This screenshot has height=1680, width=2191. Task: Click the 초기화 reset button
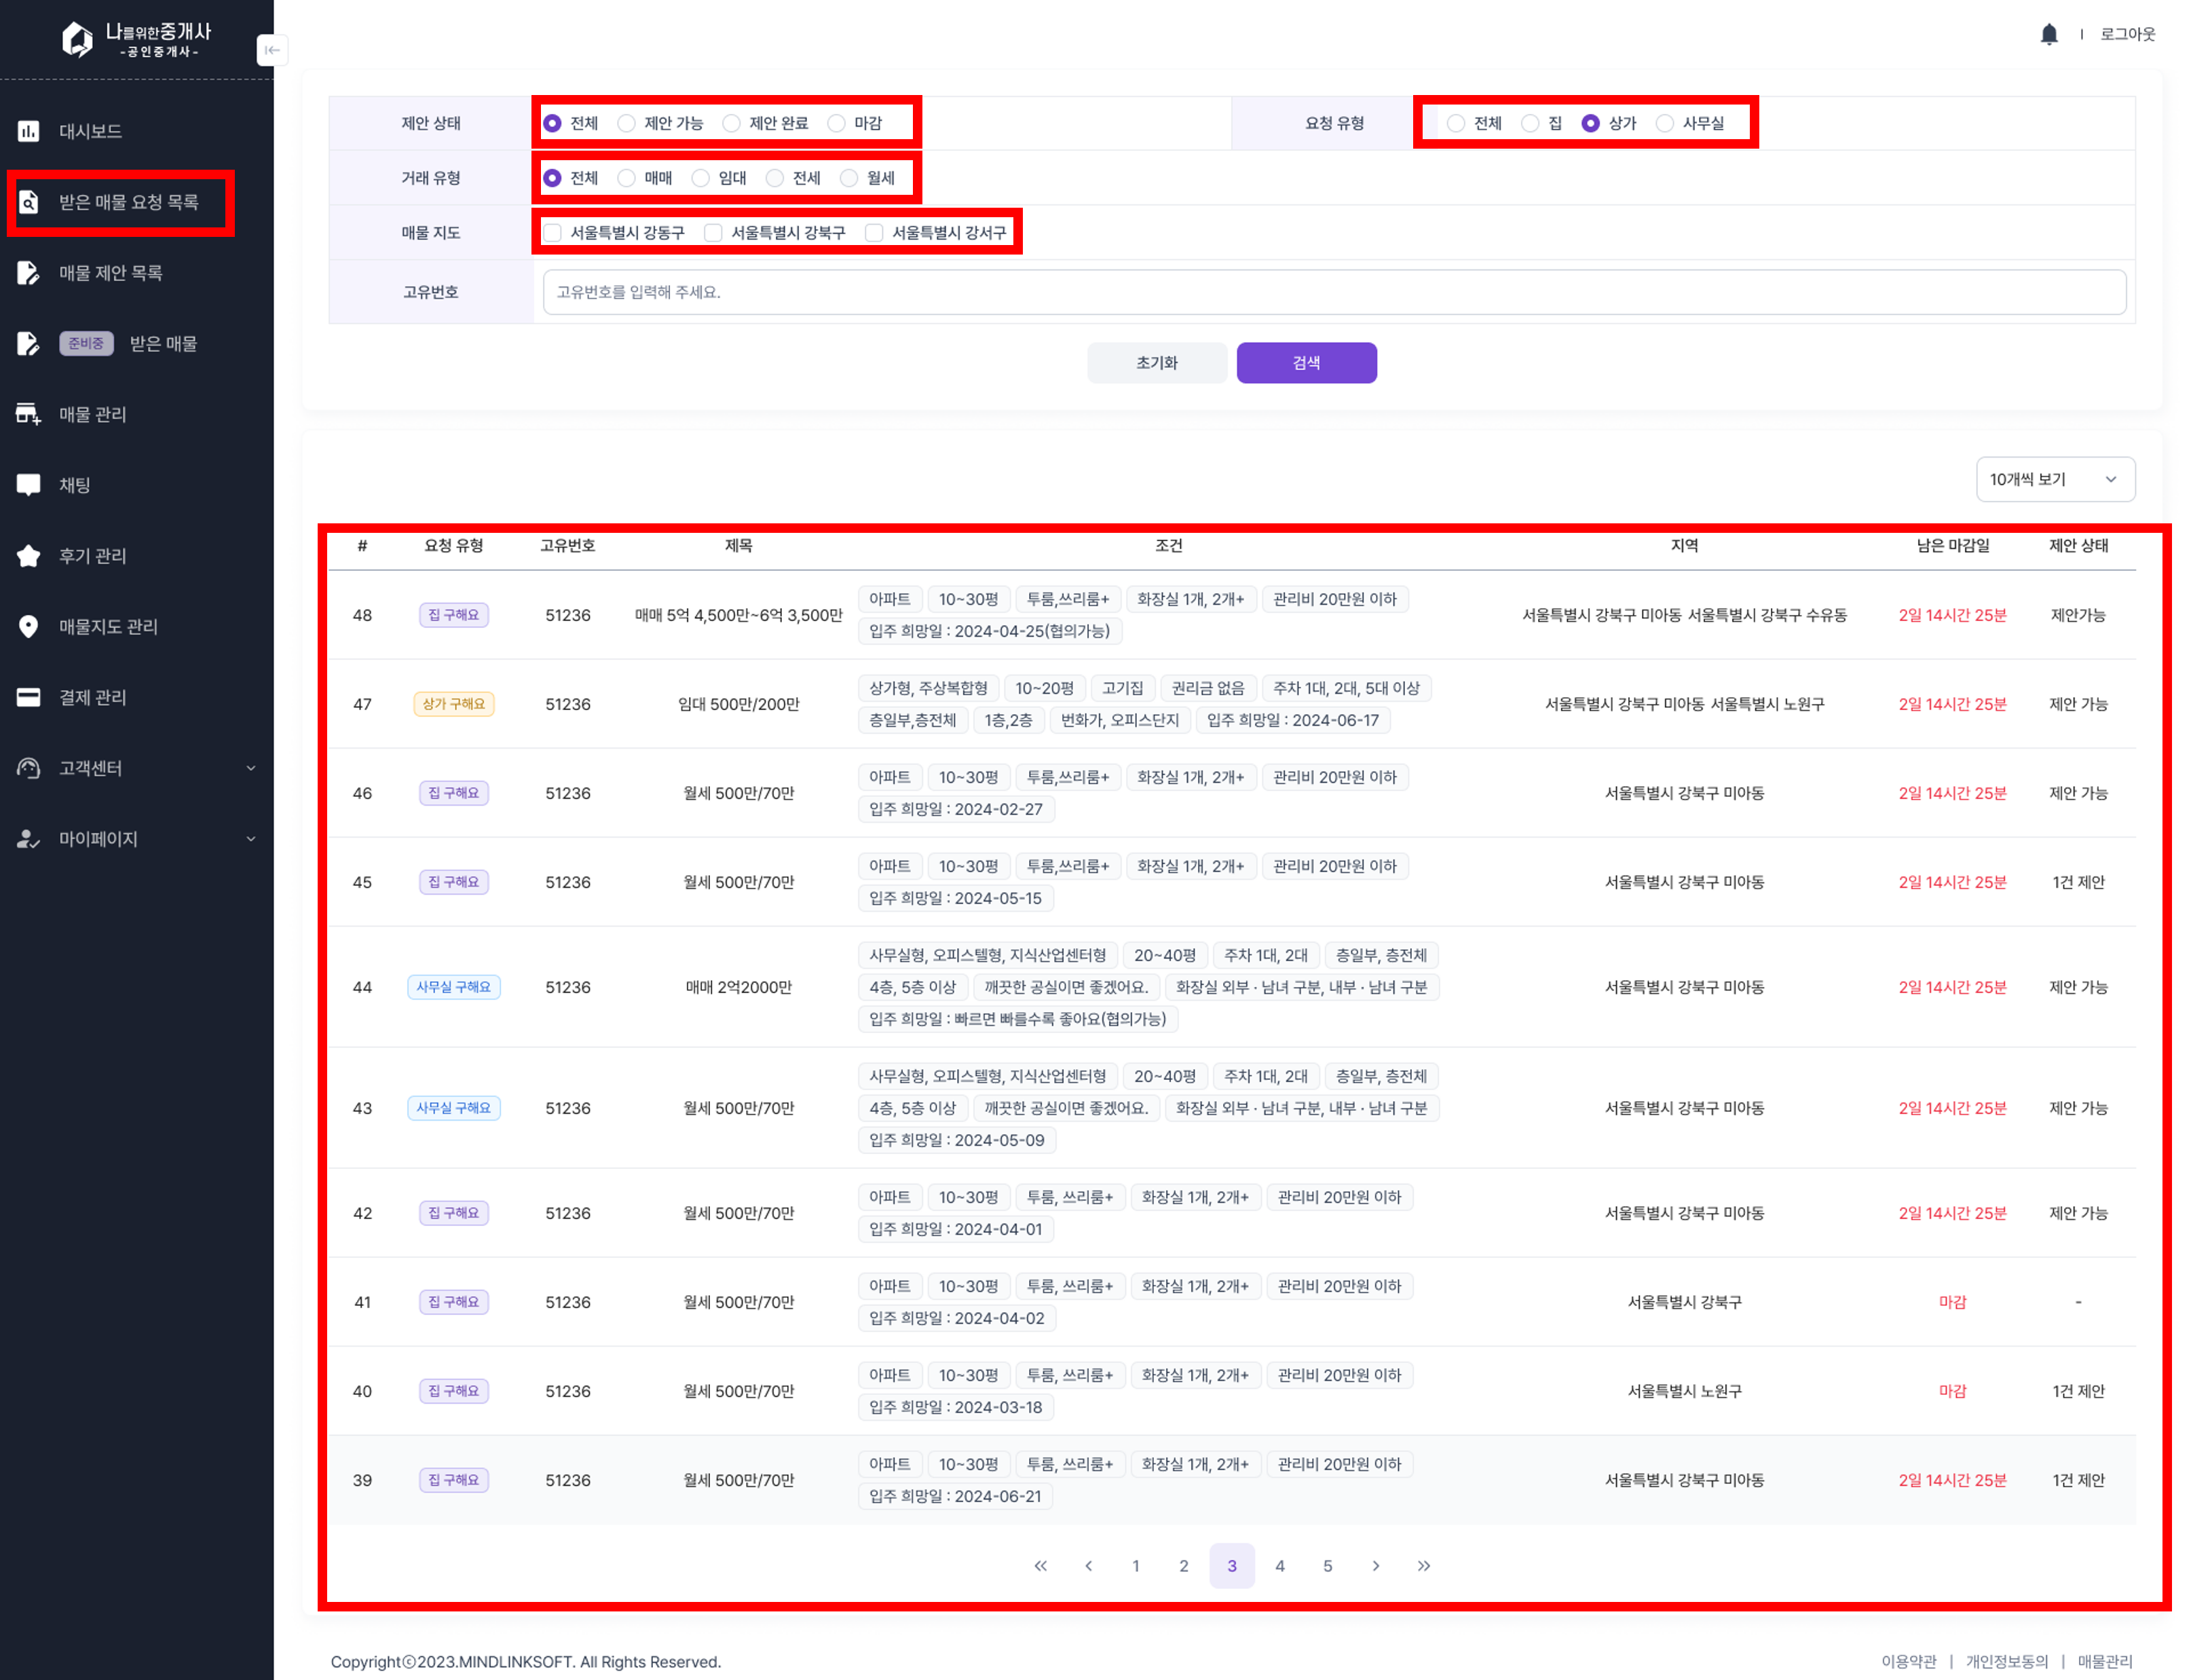[x=1157, y=363]
